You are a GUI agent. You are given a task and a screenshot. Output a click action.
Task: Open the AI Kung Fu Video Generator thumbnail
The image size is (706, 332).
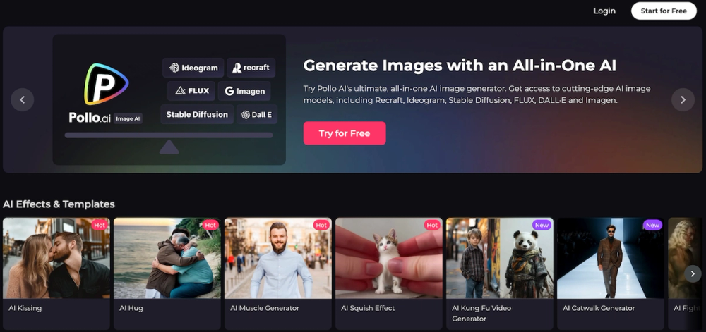500,258
